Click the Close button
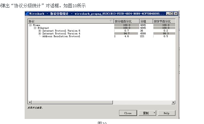This screenshot has width=204, height=124. coord(128,113)
